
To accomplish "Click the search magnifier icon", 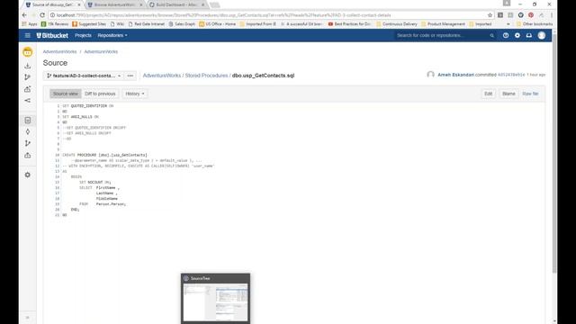I will (x=492, y=36).
